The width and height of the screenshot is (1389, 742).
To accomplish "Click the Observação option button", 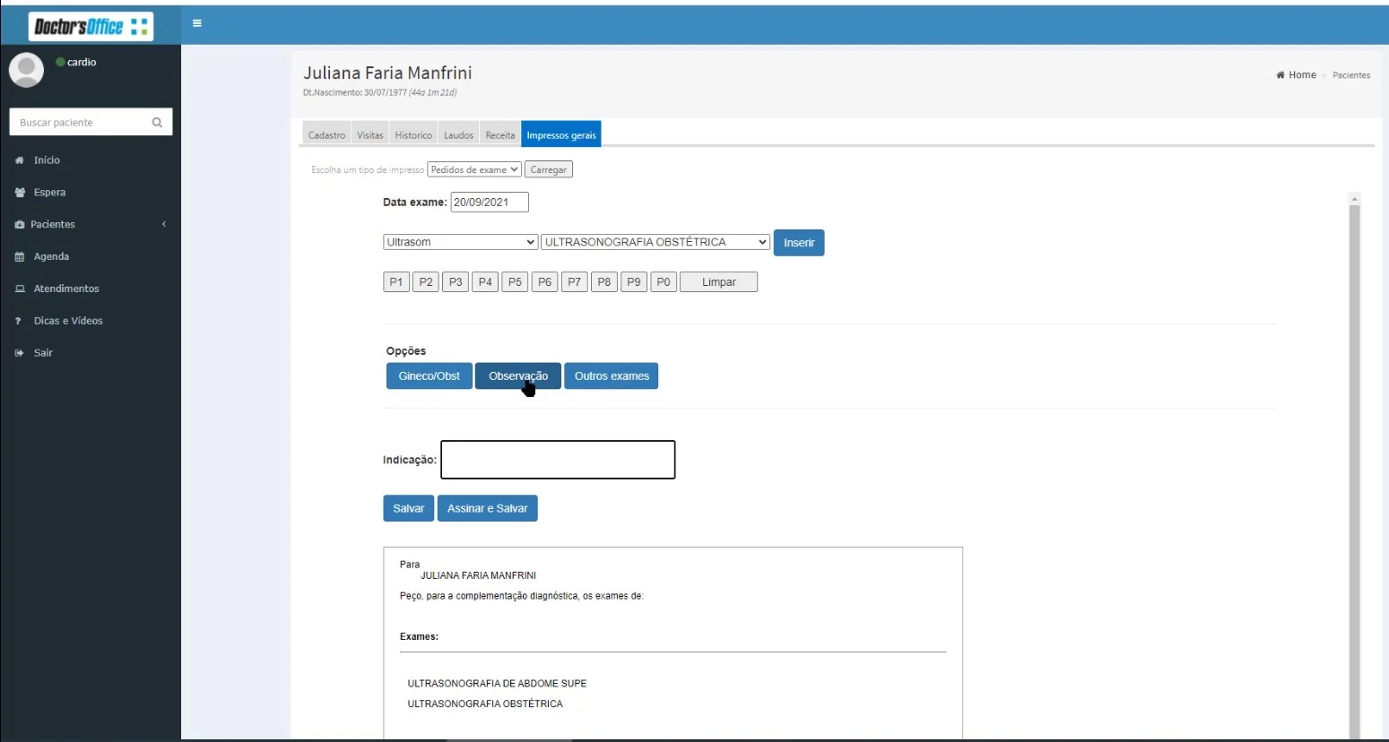I will (518, 376).
